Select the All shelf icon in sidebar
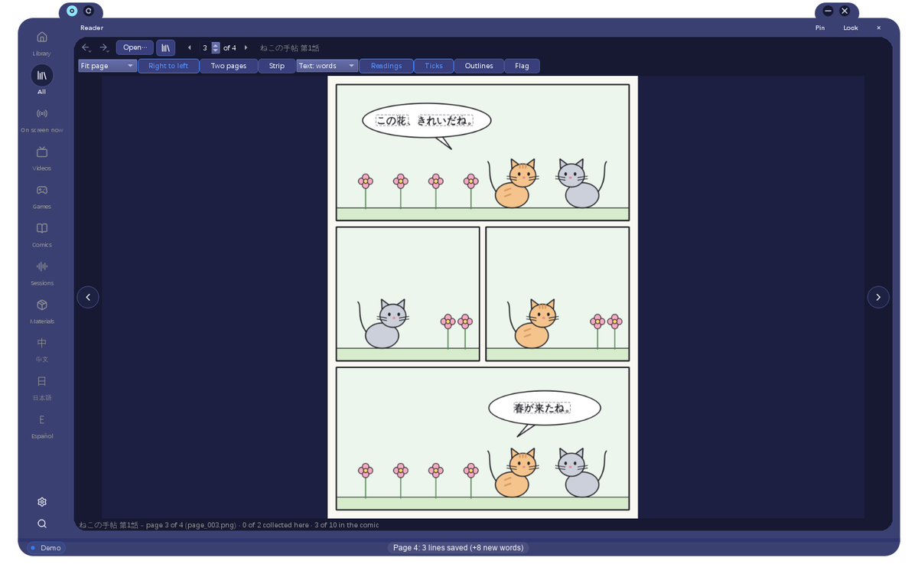 (x=42, y=75)
